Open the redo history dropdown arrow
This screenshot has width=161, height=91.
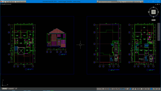24,2
